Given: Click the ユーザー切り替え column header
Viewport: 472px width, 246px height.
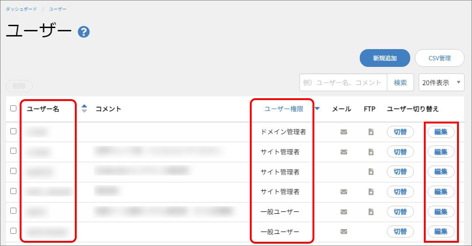Looking at the screenshot, I should pyautogui.click(x=413, y=109).
